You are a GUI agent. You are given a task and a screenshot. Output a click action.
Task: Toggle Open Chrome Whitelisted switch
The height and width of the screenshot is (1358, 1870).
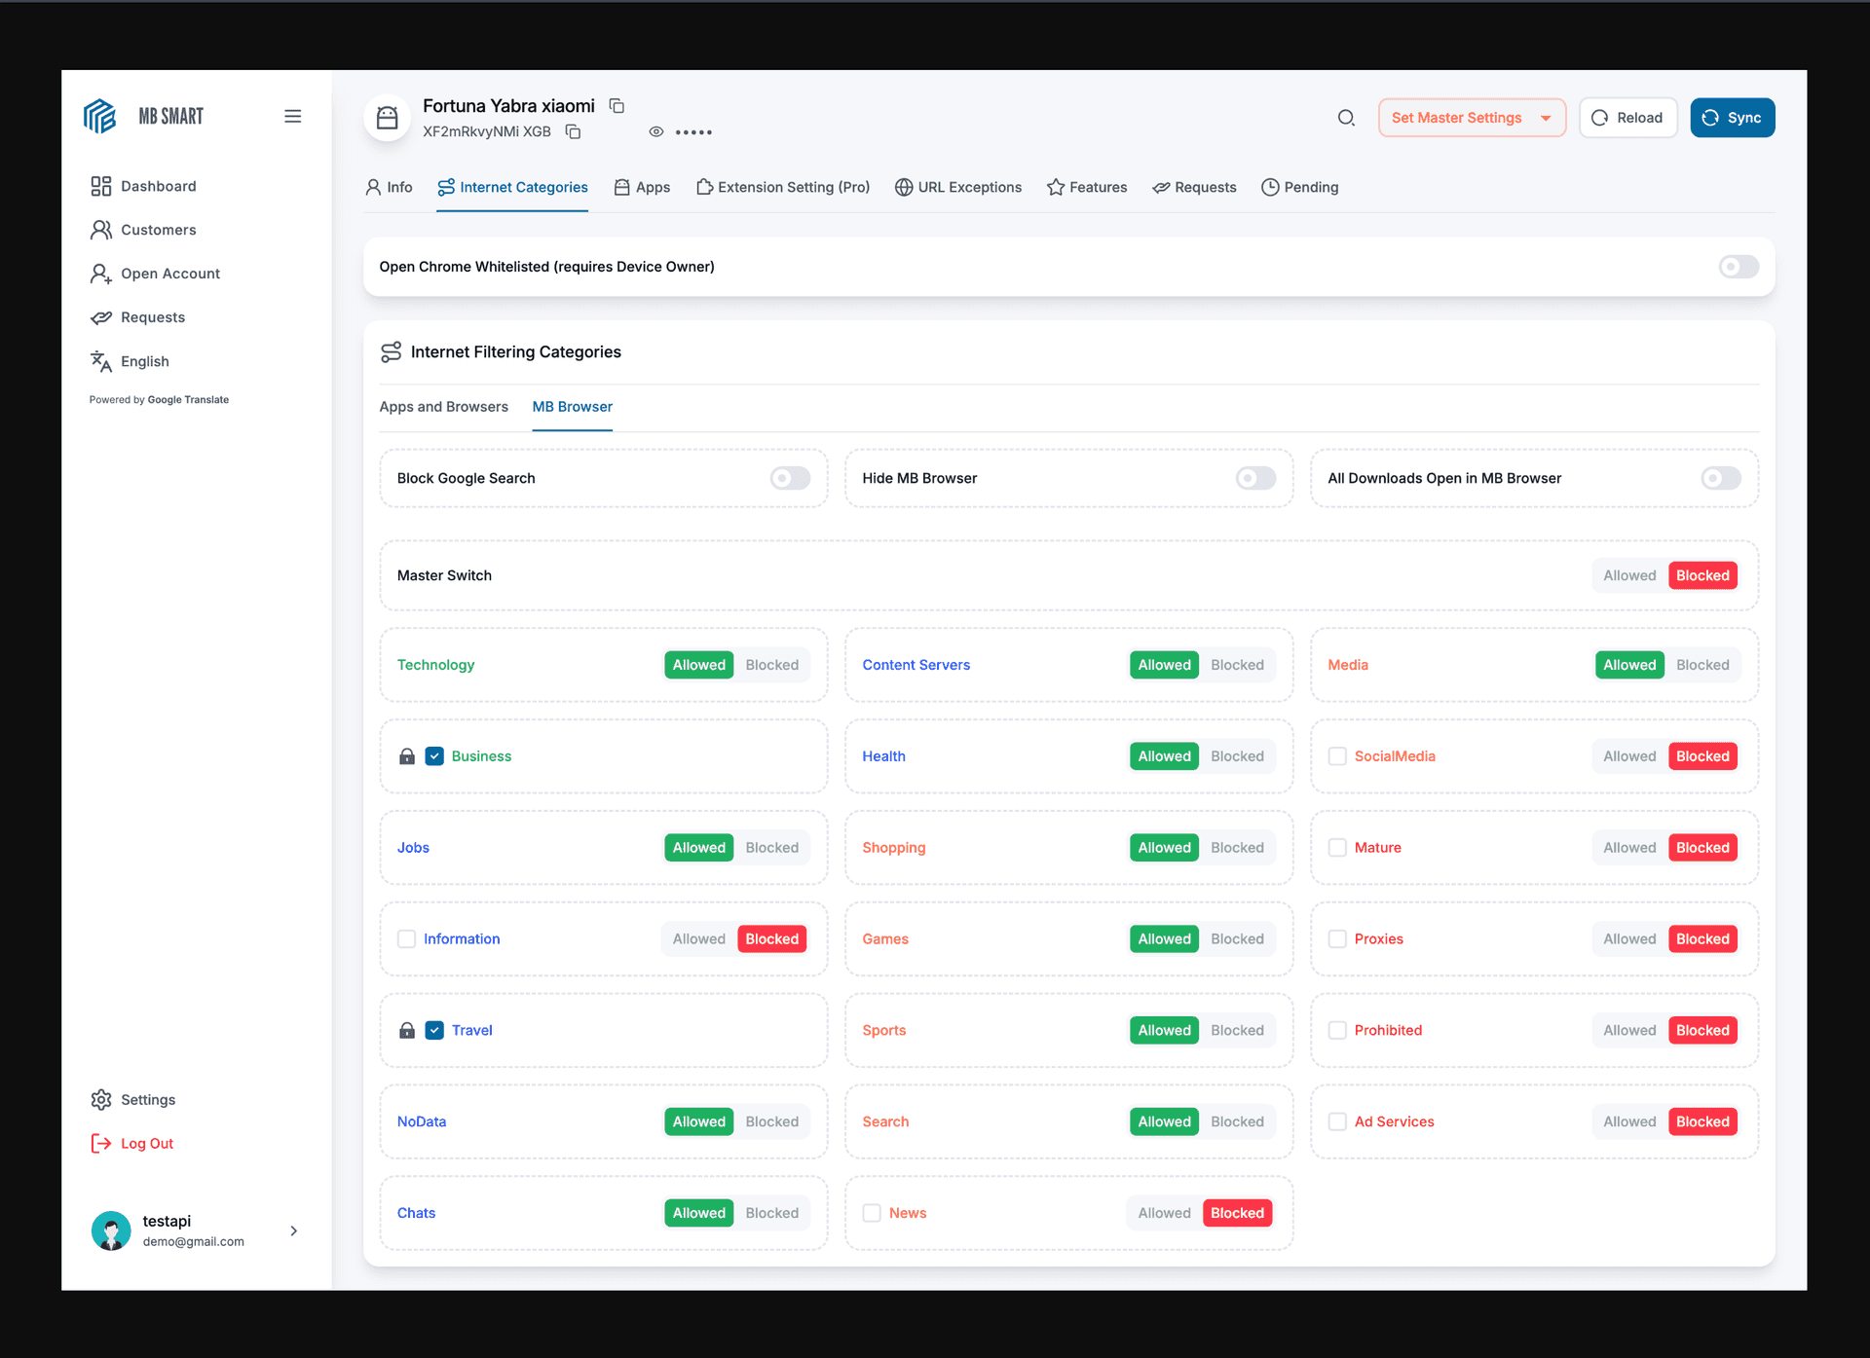tap(1738, 267)
